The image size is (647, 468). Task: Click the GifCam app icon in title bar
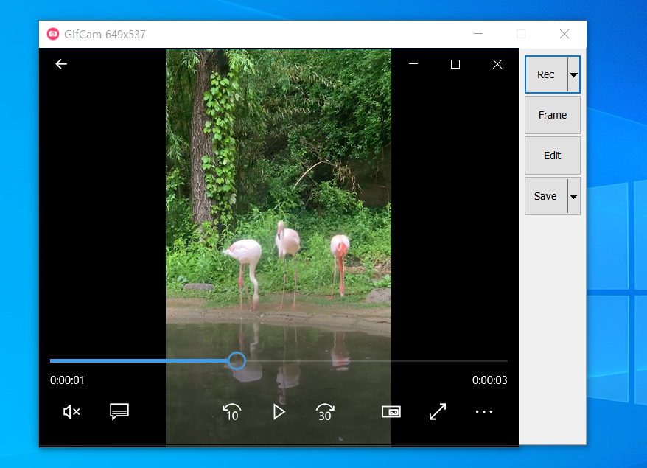(53, 34)
